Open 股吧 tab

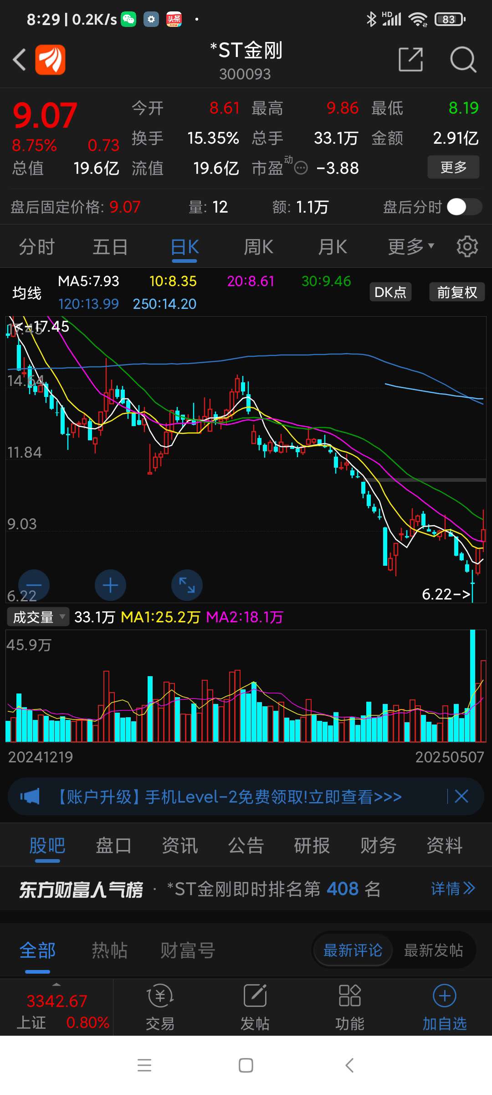tap(47, 845)
